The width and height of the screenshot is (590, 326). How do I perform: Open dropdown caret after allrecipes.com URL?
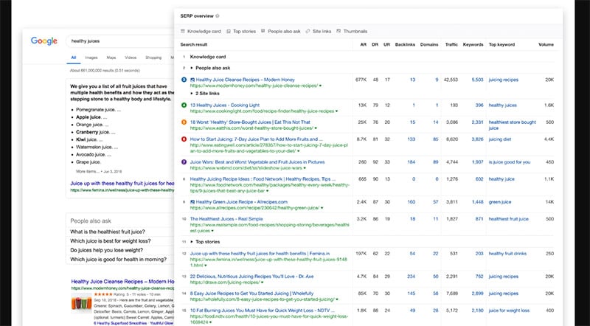[x=322, y=208]
